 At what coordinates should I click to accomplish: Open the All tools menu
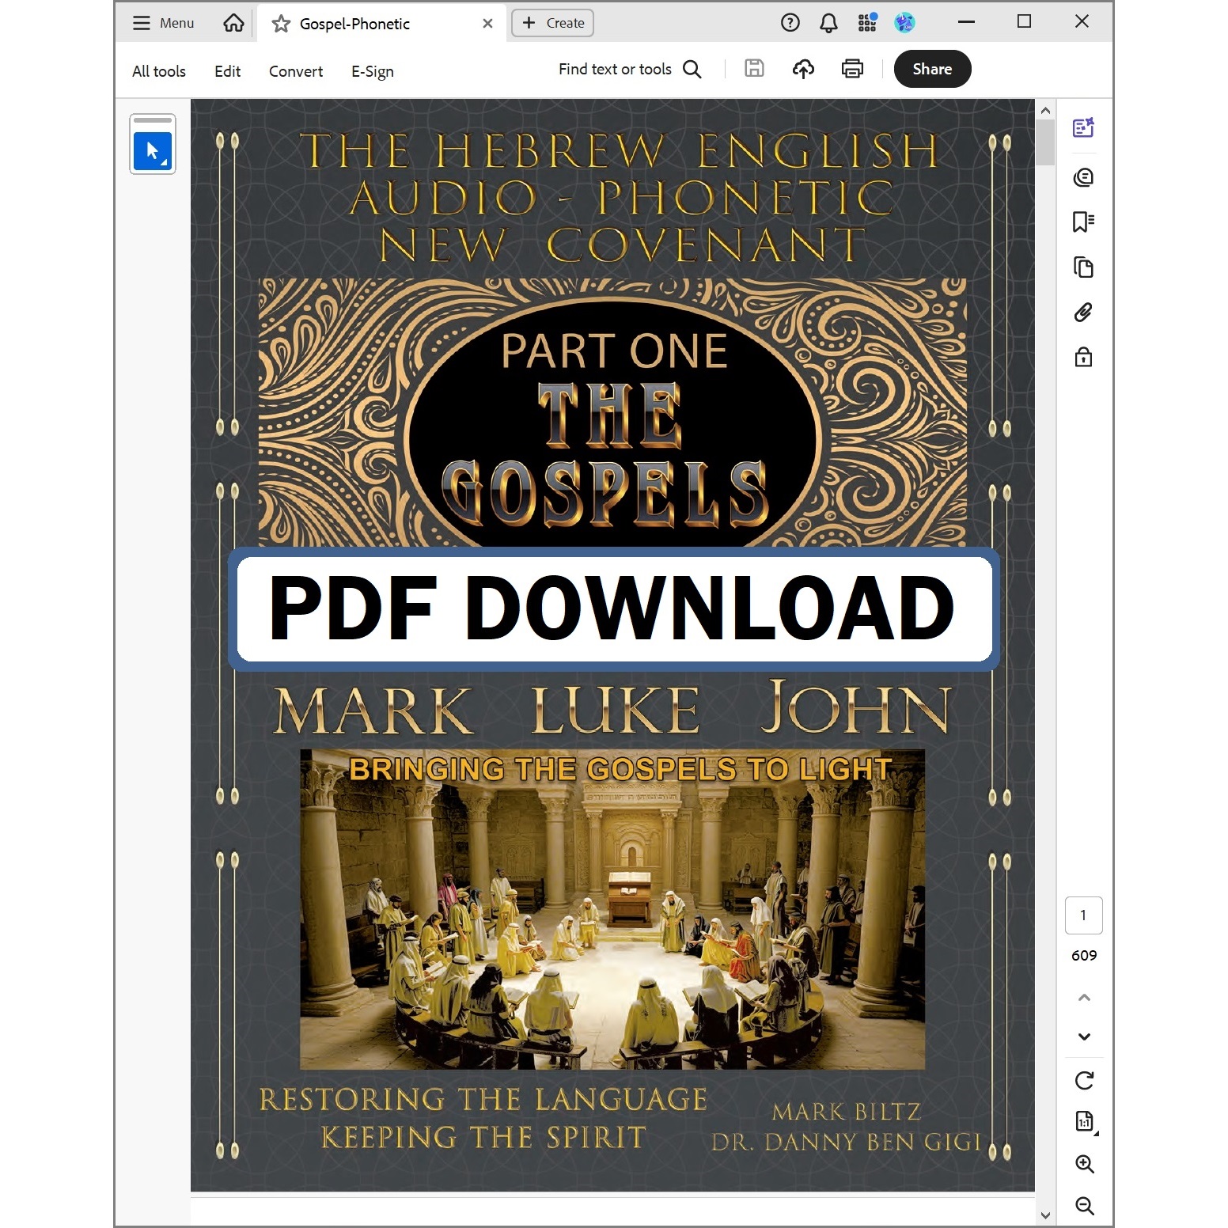click(x=159, y=71)
